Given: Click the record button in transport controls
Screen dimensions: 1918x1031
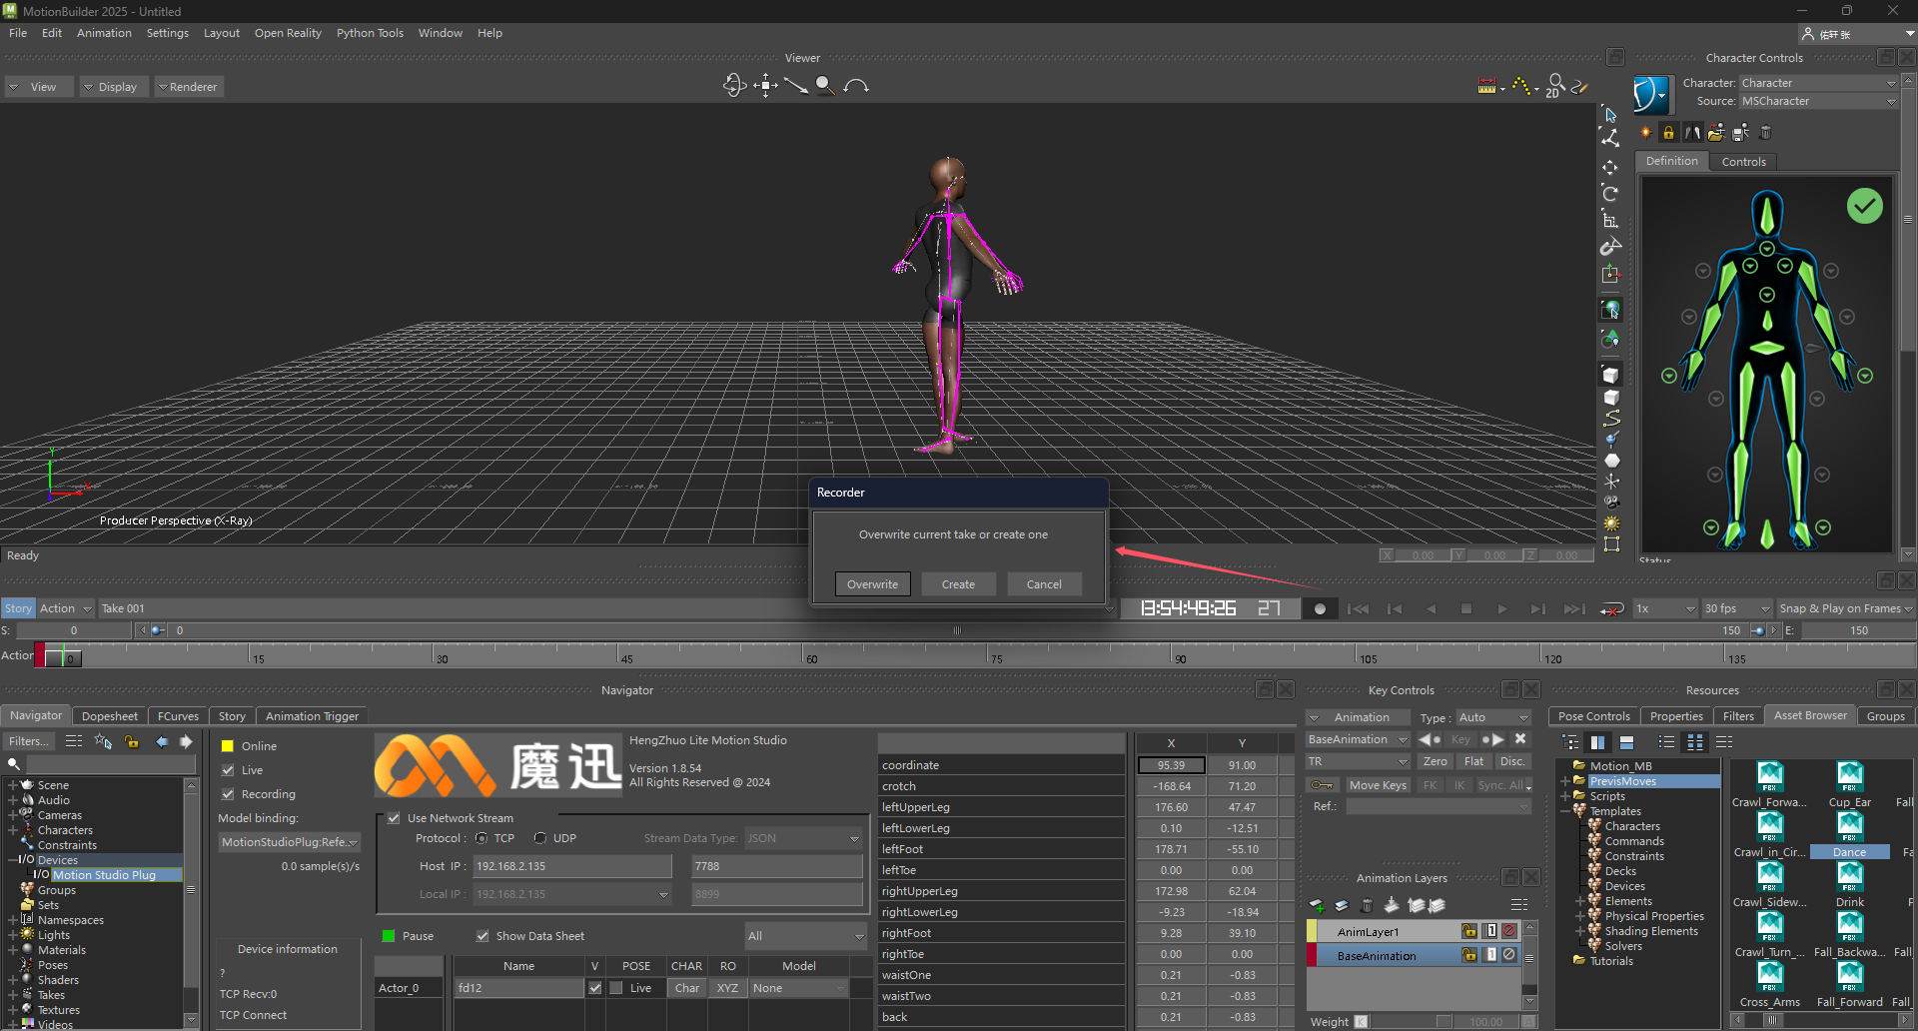Looking at the screenshot, I should pos(1320,608).
